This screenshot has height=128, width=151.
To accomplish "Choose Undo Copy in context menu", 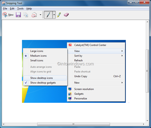I will (x=96, y=76).
